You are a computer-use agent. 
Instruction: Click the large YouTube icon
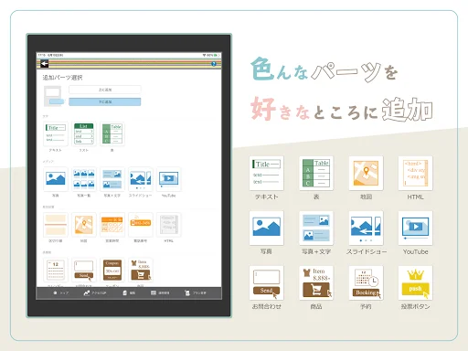(x=415, y=228)
